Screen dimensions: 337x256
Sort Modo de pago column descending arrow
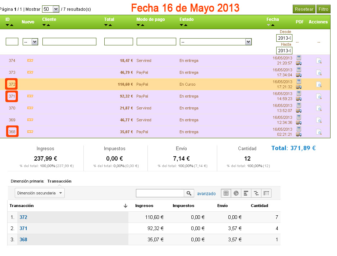[138, 25]
